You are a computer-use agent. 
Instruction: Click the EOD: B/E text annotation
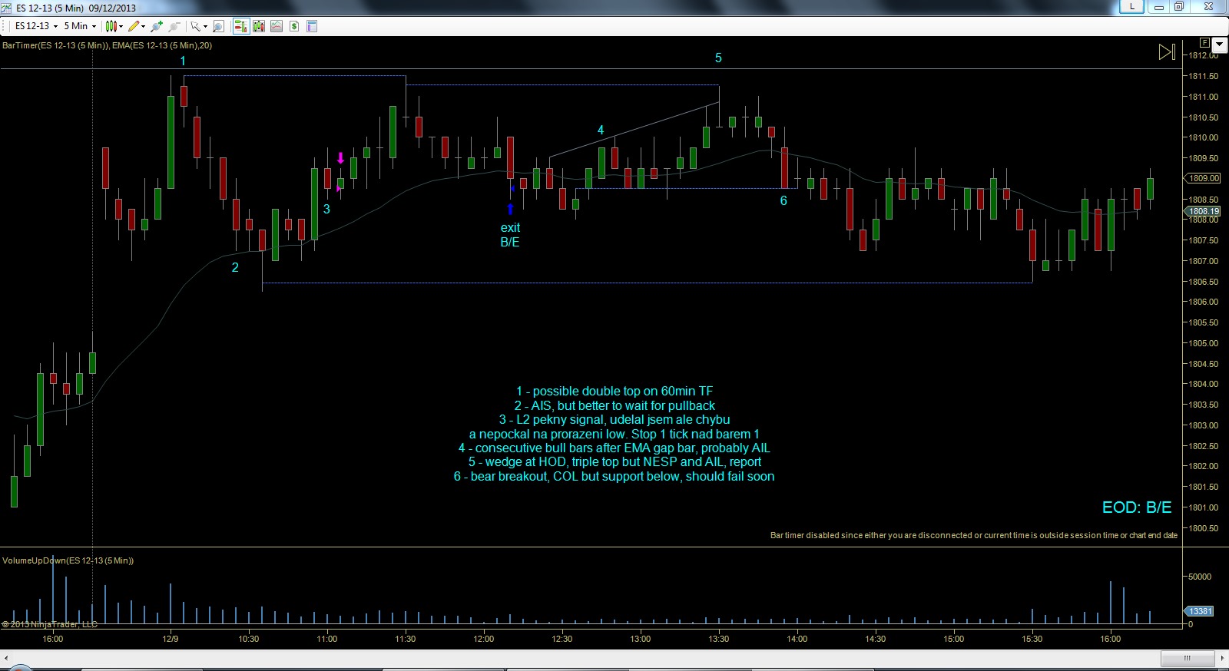pos(1137,507)
